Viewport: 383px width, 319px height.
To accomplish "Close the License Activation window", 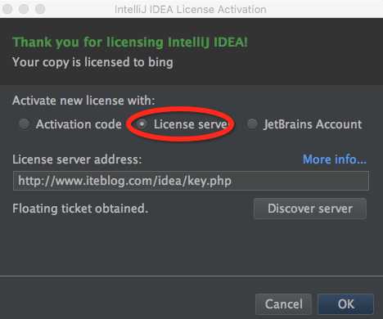I will click(x=7, y=9).
